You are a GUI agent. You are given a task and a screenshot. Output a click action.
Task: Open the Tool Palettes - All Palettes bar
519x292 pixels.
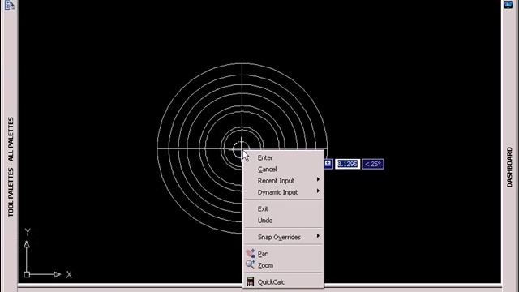11,167
